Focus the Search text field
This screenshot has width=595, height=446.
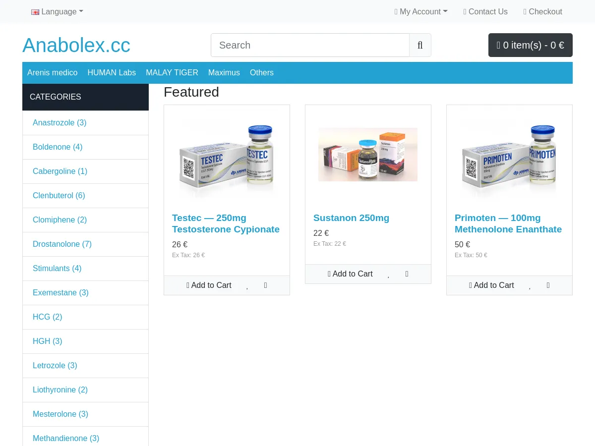pos(310,45)
